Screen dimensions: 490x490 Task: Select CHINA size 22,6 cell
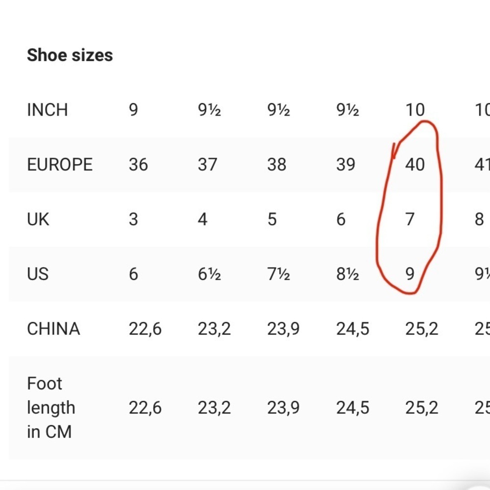pyautogui.click(x=145, y=329)
